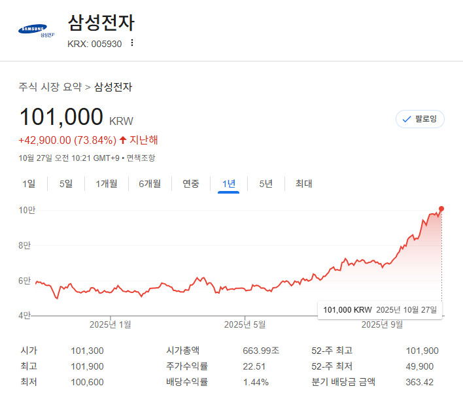463x399 pixels.
Task: Click the 2025년 1월 axis label
Action: coord(111,324)
